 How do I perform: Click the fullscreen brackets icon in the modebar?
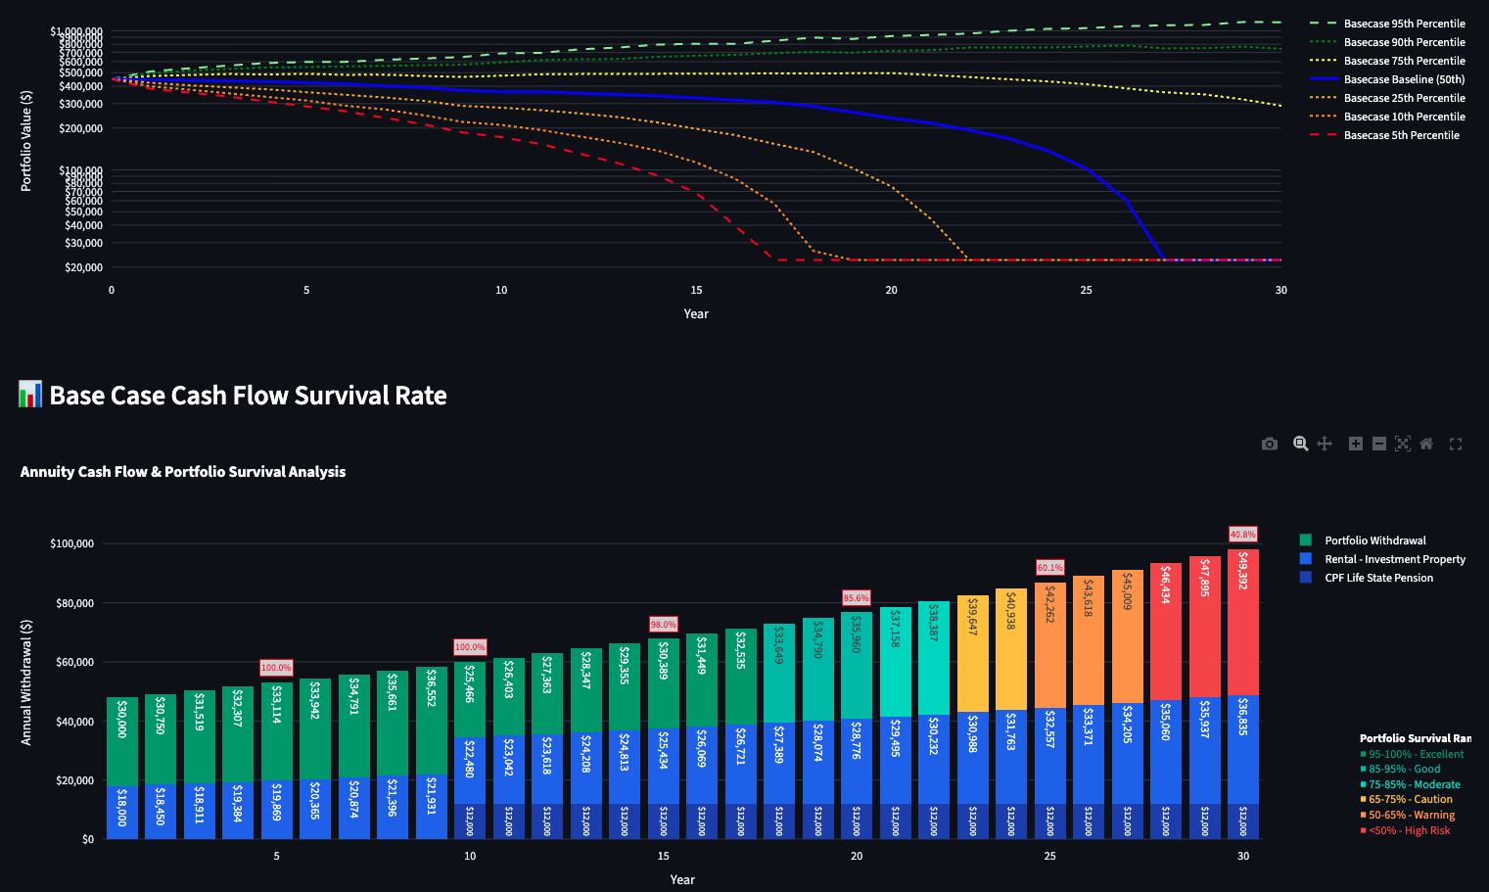pos(1456,443)
